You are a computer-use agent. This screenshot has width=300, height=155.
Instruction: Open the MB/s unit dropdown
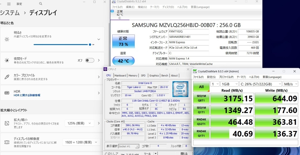[291, 84]
